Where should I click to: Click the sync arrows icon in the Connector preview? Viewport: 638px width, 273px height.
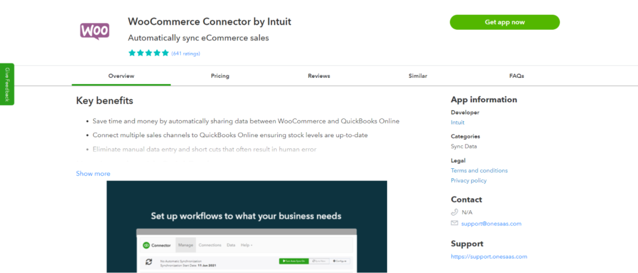[149, 262]
